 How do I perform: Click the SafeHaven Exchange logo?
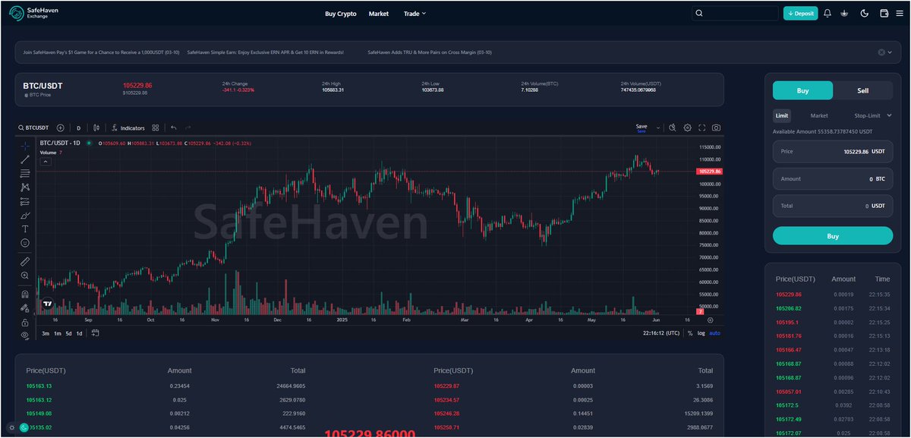click(33, 13)
